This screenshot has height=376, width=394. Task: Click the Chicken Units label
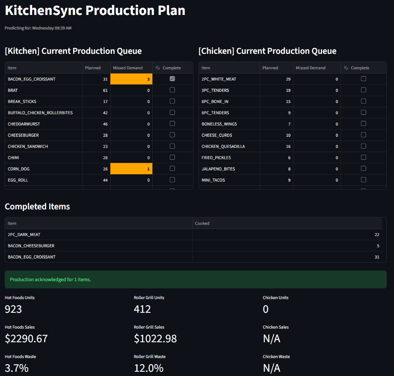pyautogui.click(x=276, y=297)
